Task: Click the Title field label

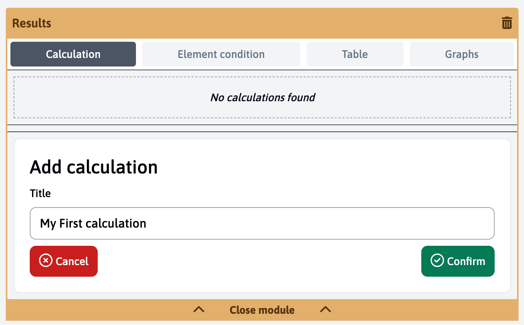Action: point(40,193)
